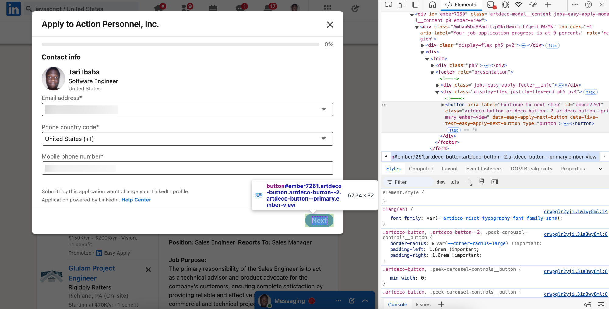Open the Email address dropdown
The image size is (609, 309).
point(188,109)
